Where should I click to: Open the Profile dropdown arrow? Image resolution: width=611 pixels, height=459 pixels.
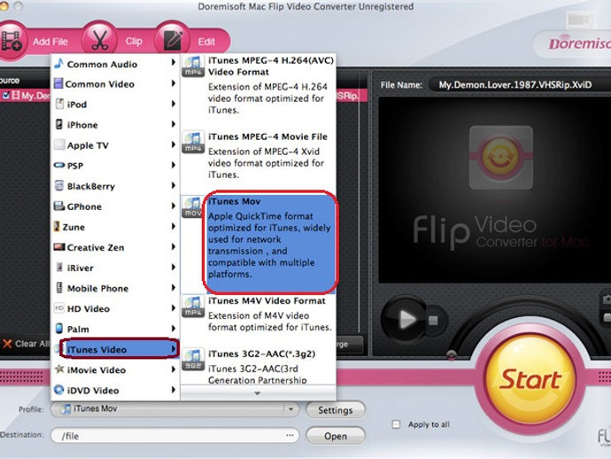(x=290, y=409)
